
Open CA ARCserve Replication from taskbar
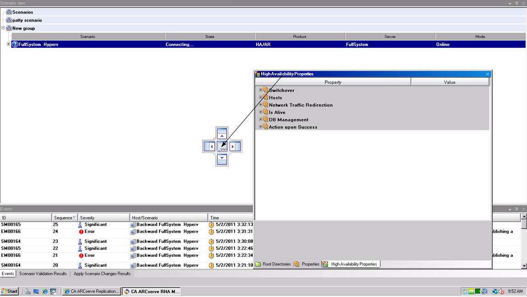click(91, 291)
